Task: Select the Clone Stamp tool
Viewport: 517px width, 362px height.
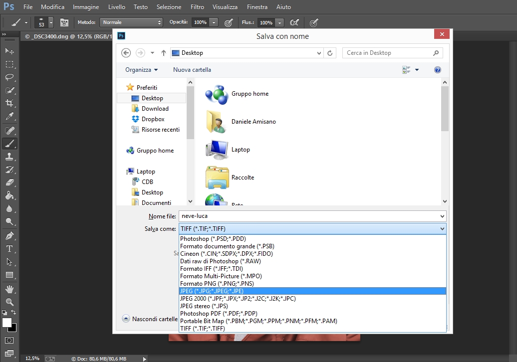Action: [9, 157]
